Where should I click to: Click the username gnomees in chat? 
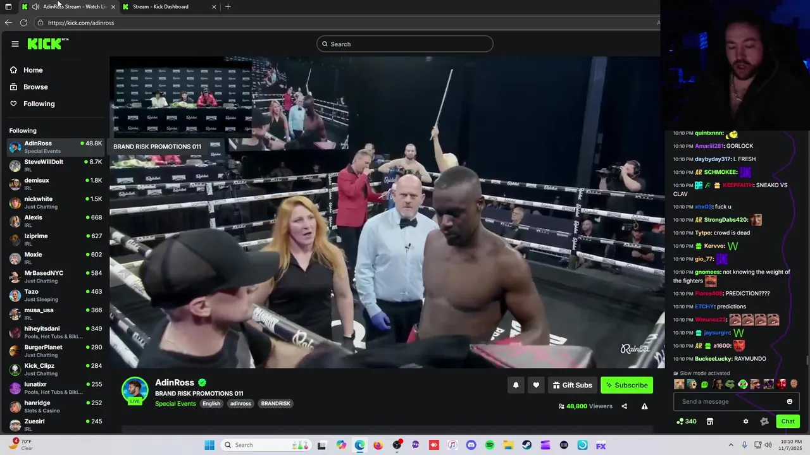(x=707, y=272)
